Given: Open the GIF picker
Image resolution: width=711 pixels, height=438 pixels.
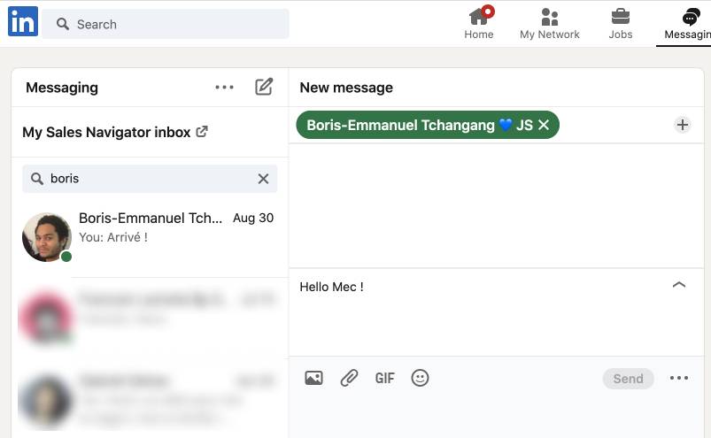Looking at the screenshot, I should click(x=384, y=378).
